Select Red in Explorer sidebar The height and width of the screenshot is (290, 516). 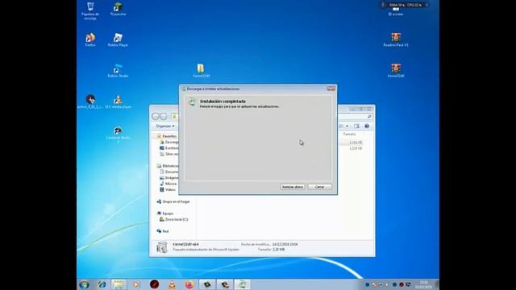coord(163,231)
